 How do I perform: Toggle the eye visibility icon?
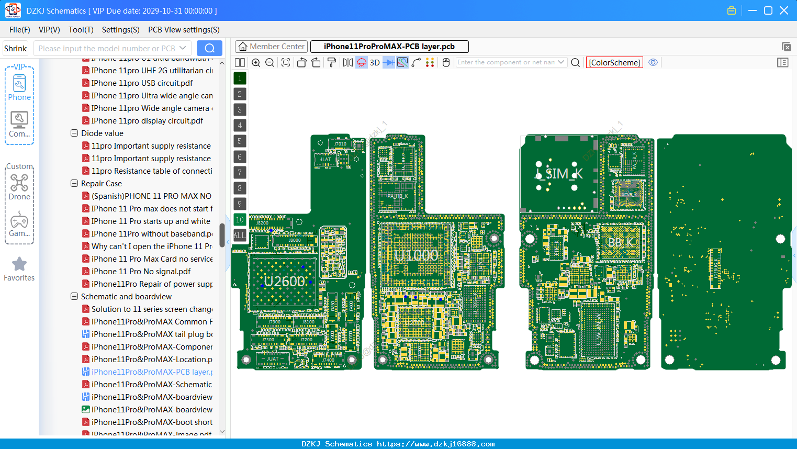653,62
